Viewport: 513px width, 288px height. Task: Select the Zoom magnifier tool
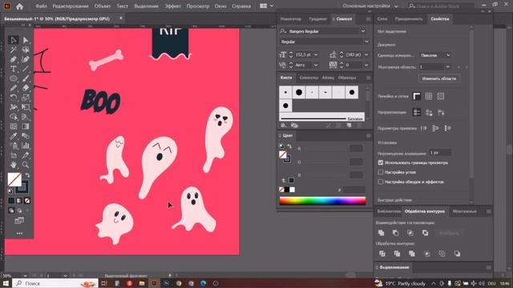click(26, 165)
